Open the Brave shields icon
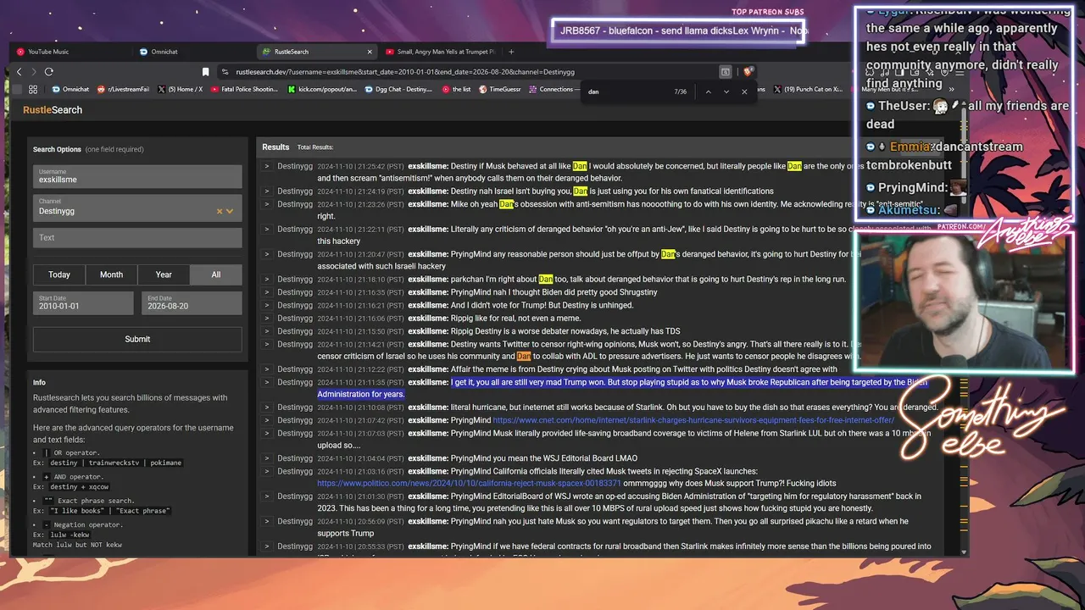The height and width of the screenshot is (610, 1085). [x=748, y=72]
